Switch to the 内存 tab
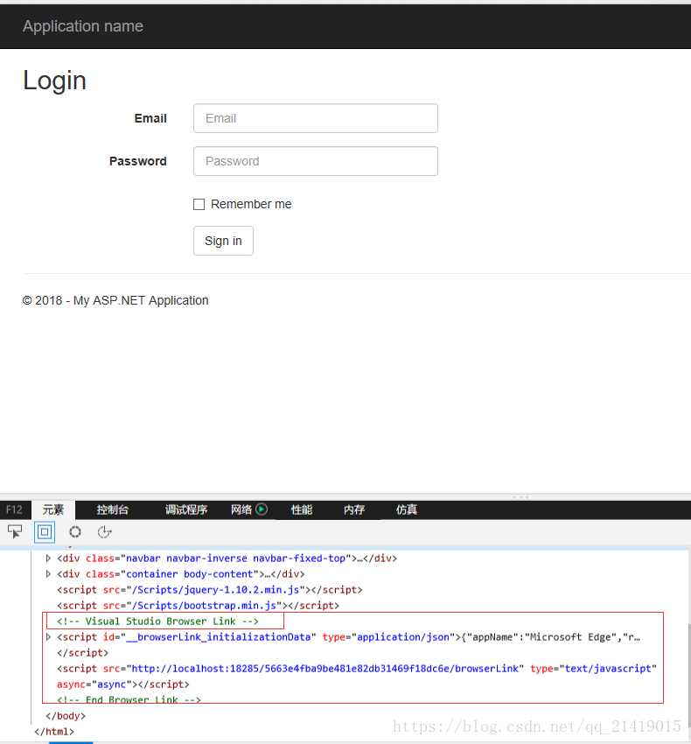The width and height of the screenshot is (691, 744). tap(353, 509)
